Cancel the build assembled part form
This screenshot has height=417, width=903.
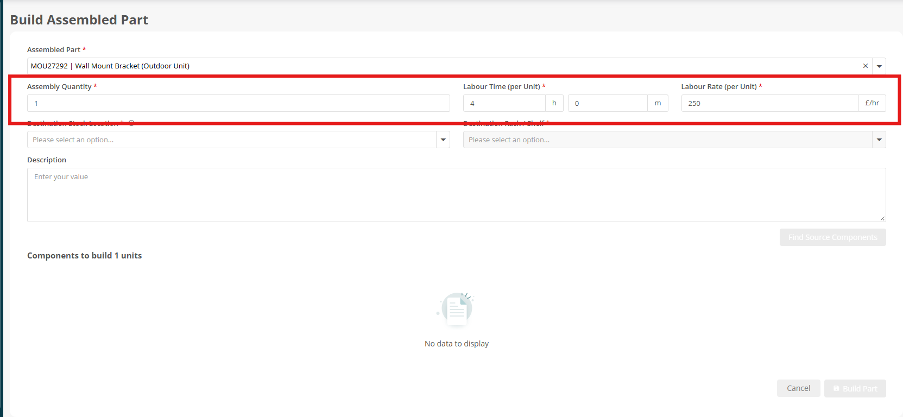[799, 388]
